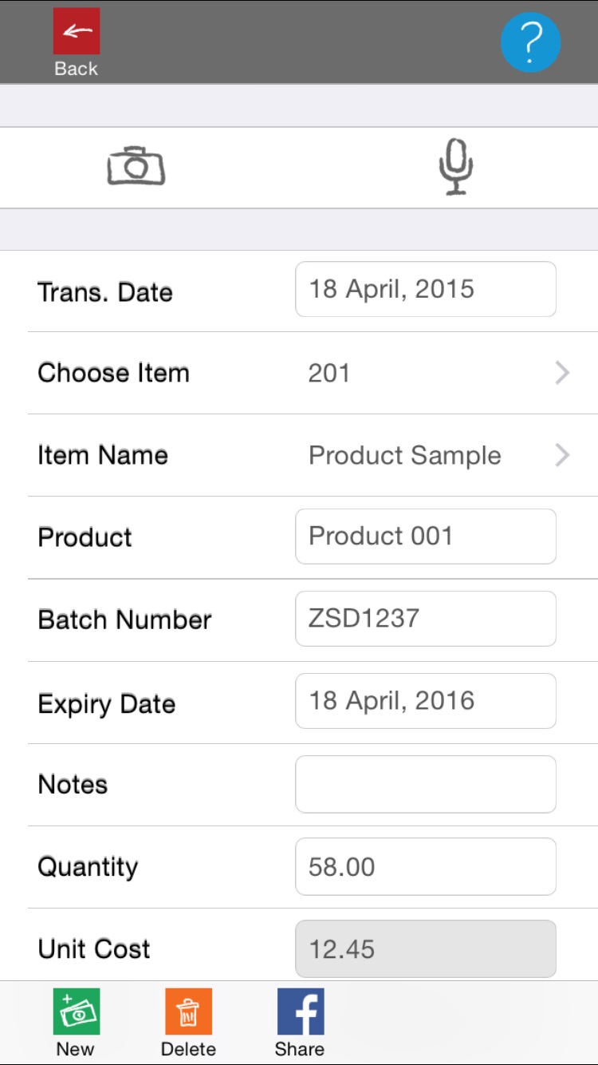Tap the camera icon to attach photo
This screenshot has width=598, height=1065.
tap(136, 166)
